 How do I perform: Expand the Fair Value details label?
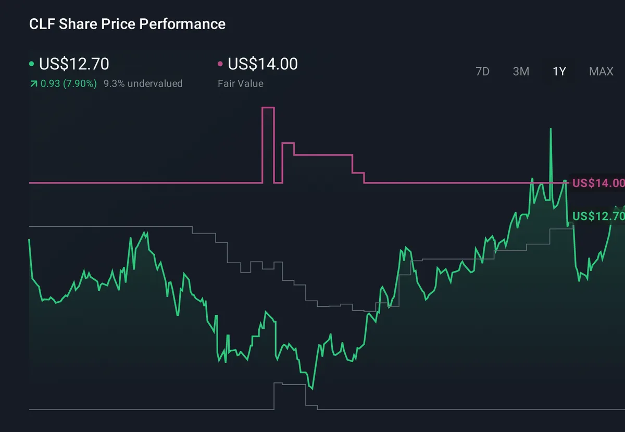240,83
